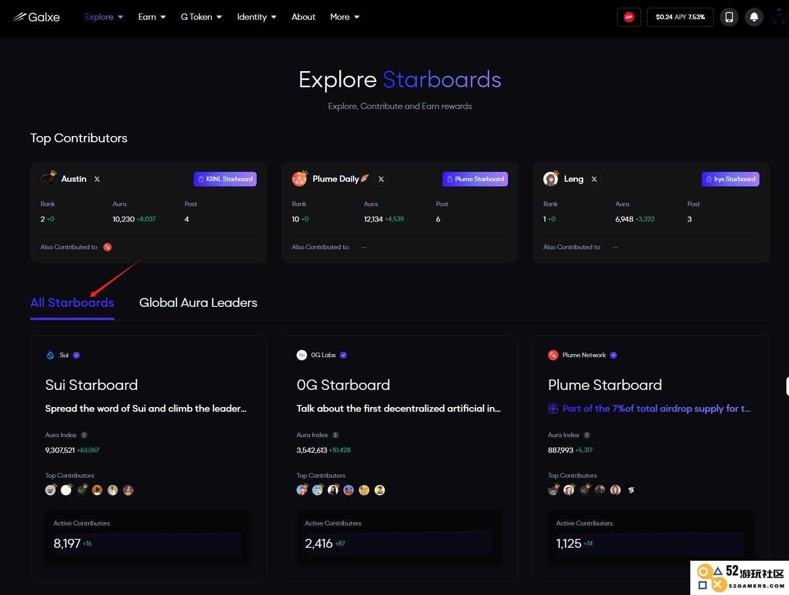Open the More dropdown menu
Viewport: 789px width, 595px height.
coord(344,17)
